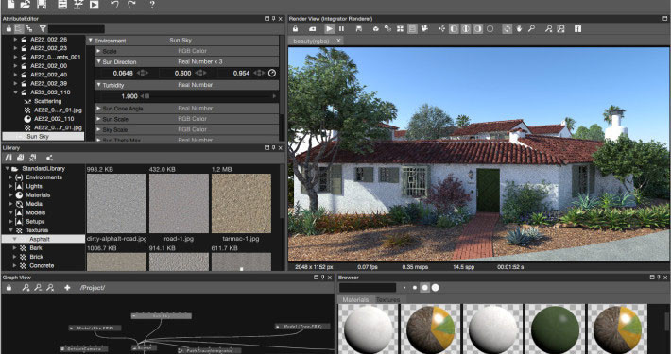Click the dark green material sphere in Browser
This screenshot has width=671, height=354.
coord(555,329)
